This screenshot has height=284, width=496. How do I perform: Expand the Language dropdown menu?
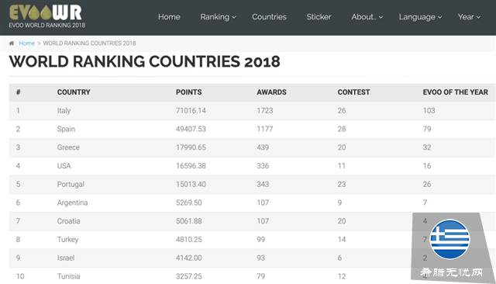pyautogui.click(x=420, y=17)
